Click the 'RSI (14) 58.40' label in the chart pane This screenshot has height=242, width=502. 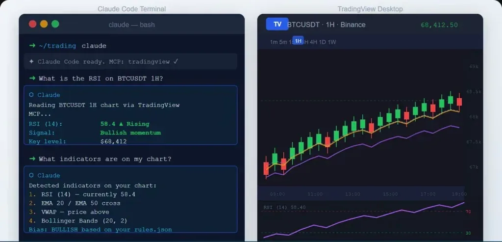click(x=284, y=207)
